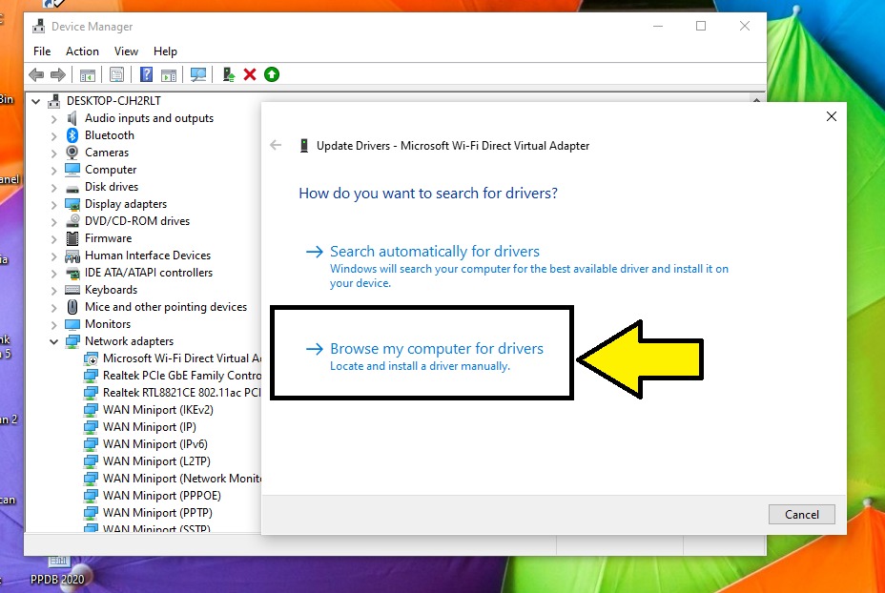885x593 pixels.
Task: Click the Realtek PCIe GbE Family adapter icon
Action: pyautogui.click(x=91, y=376)
